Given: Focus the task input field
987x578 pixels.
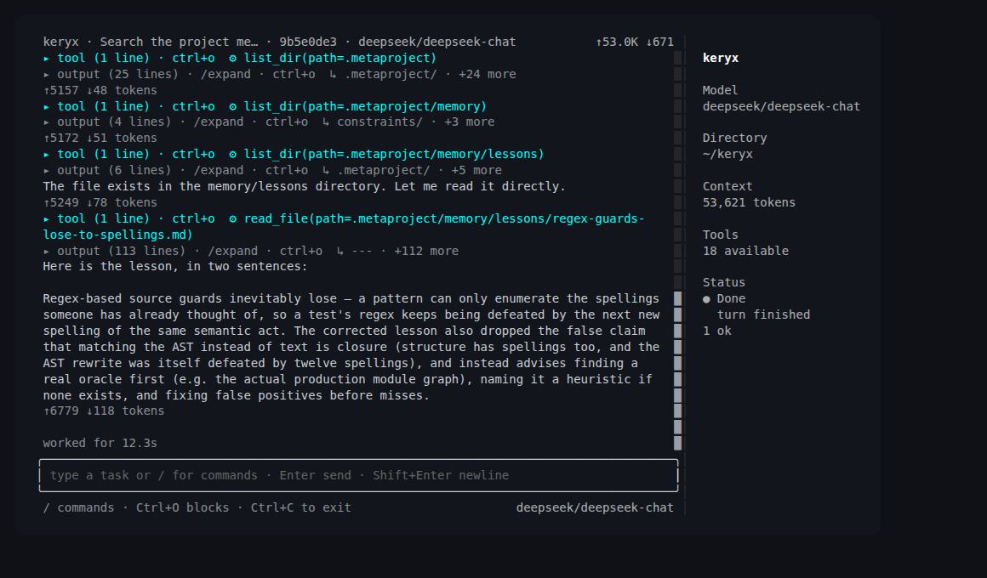Looking at the screenshot, I should pos(359,475).
